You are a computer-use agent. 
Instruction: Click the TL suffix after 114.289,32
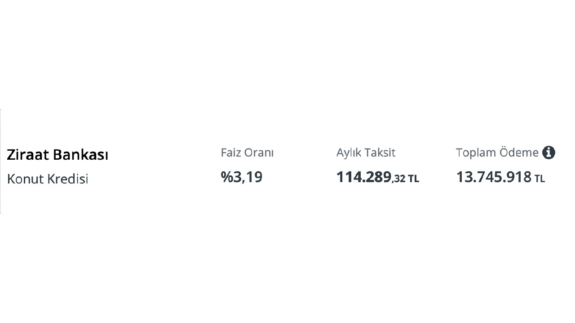(x=413, y=179)
